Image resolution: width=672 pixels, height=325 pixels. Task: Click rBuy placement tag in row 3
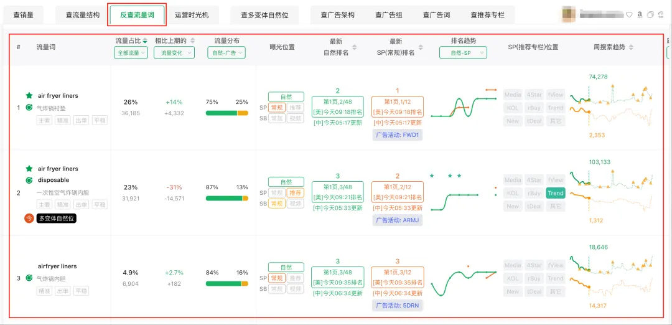tap(534, 278)
